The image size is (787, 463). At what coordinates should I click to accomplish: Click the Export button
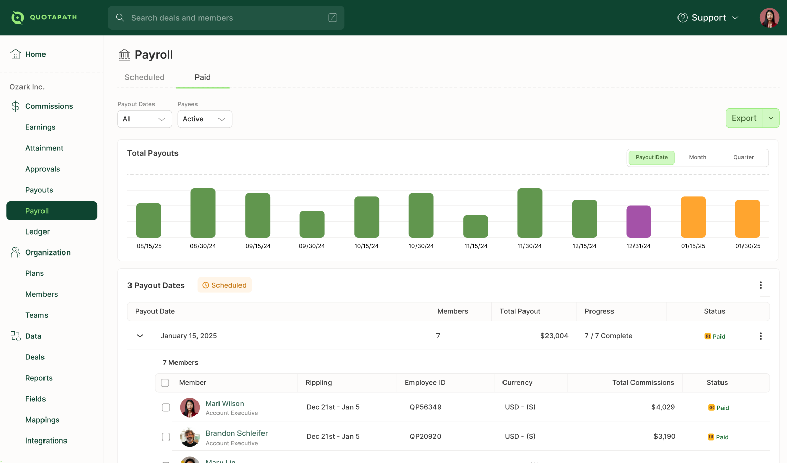coord(744,118)
